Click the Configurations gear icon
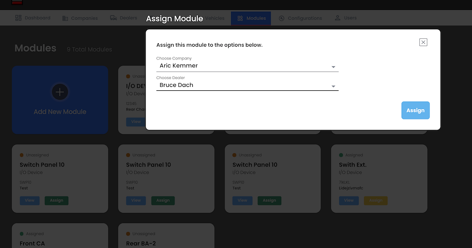This screenshot has width=472, height=248. pyautogui.click(x=281, y=18)
